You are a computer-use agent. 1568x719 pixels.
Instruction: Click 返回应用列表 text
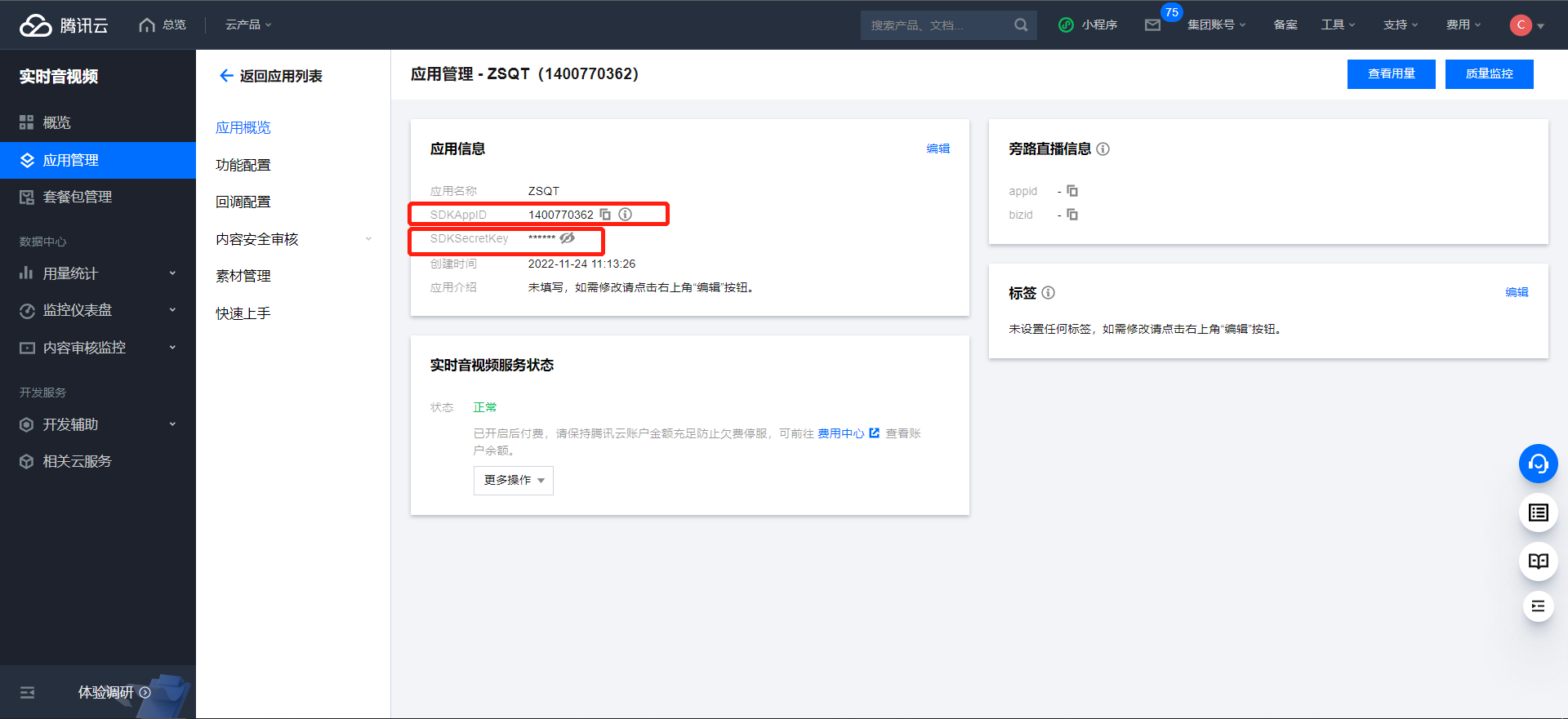(x=281, y=76)
